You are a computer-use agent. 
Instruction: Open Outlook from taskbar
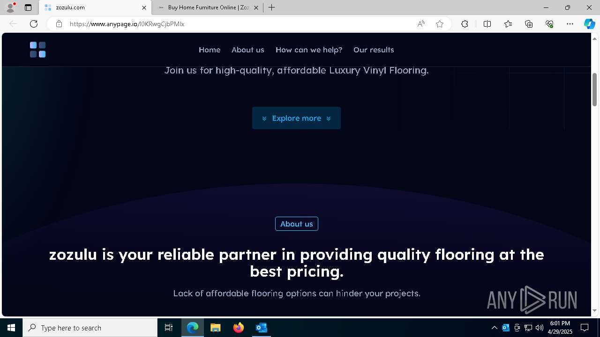(262, 328)
